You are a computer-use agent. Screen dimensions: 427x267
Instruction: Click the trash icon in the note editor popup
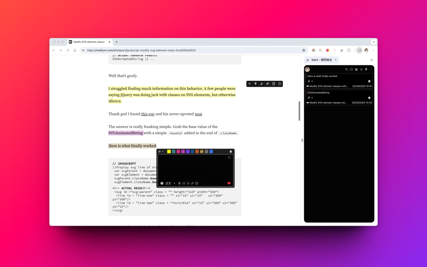pyautogui.click(x=231, y=152)
